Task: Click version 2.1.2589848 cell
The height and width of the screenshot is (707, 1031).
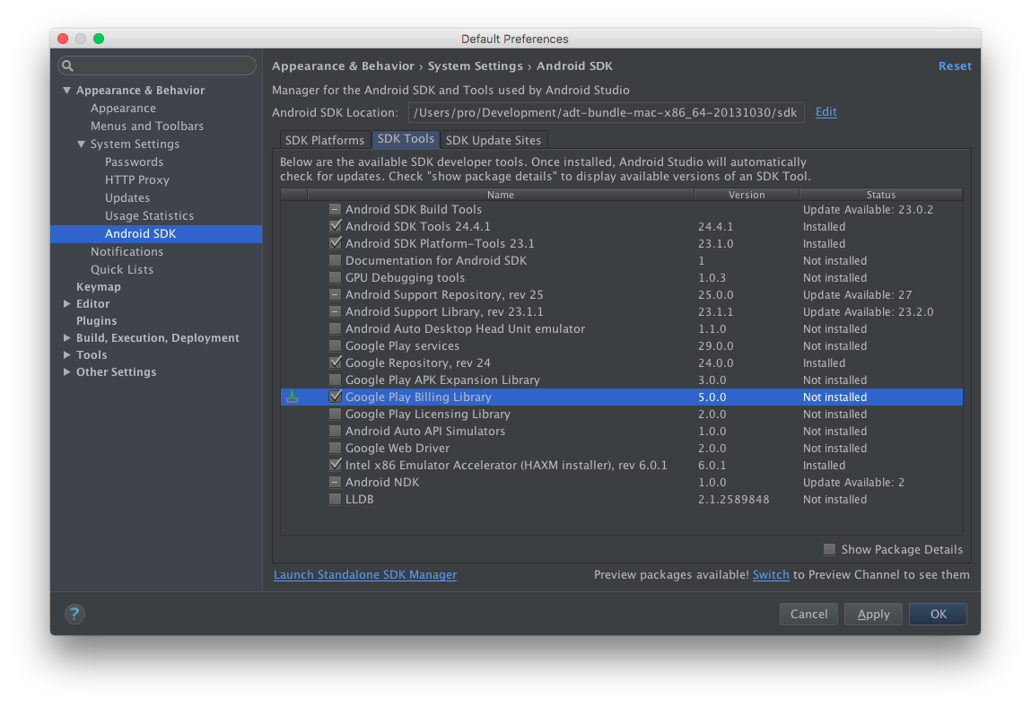Action: [733, 499]
